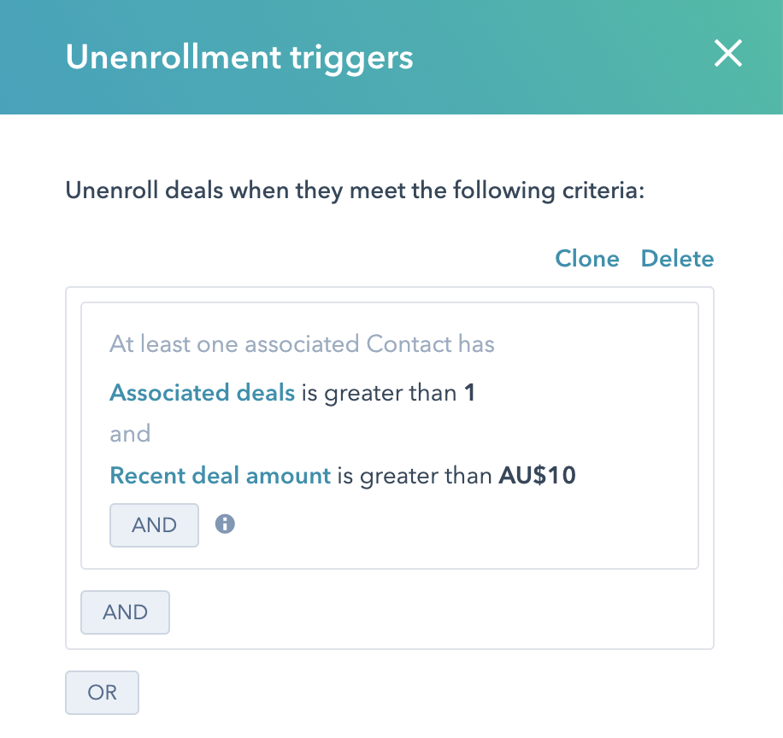Click the outer AND button below the filter card
783x738 pixels.
(x=125, y=612)
